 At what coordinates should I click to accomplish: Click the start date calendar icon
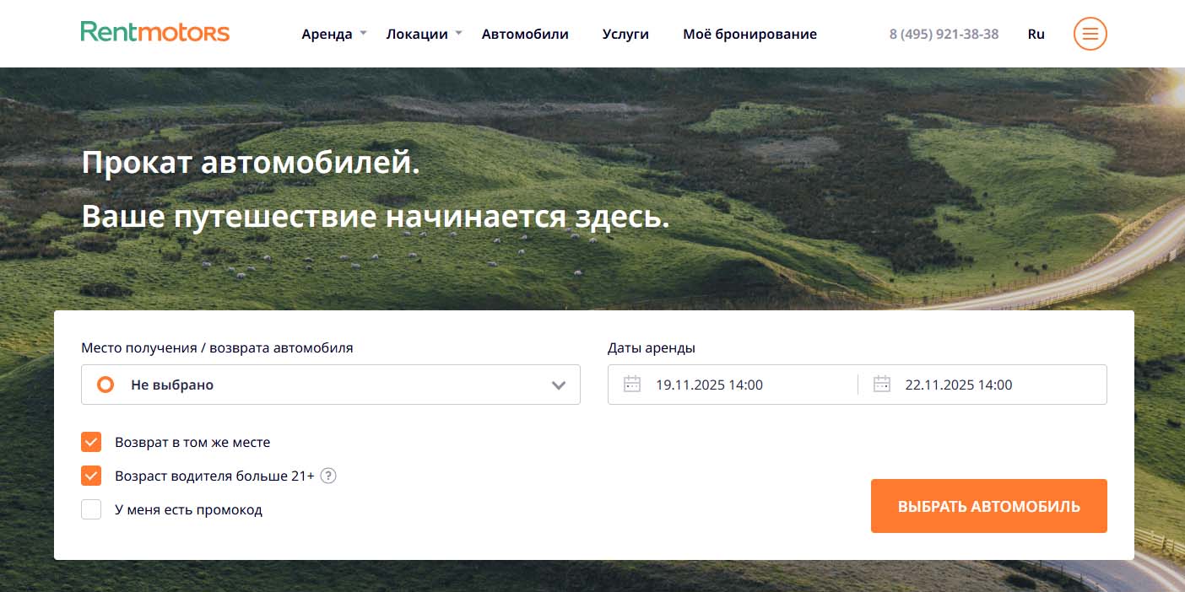coord(632,385)
